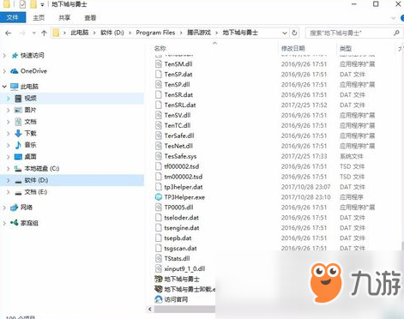Expand the 文档 (E:) drive node
Viewport: 404px width, 319px height.
(x=9, y=192)
